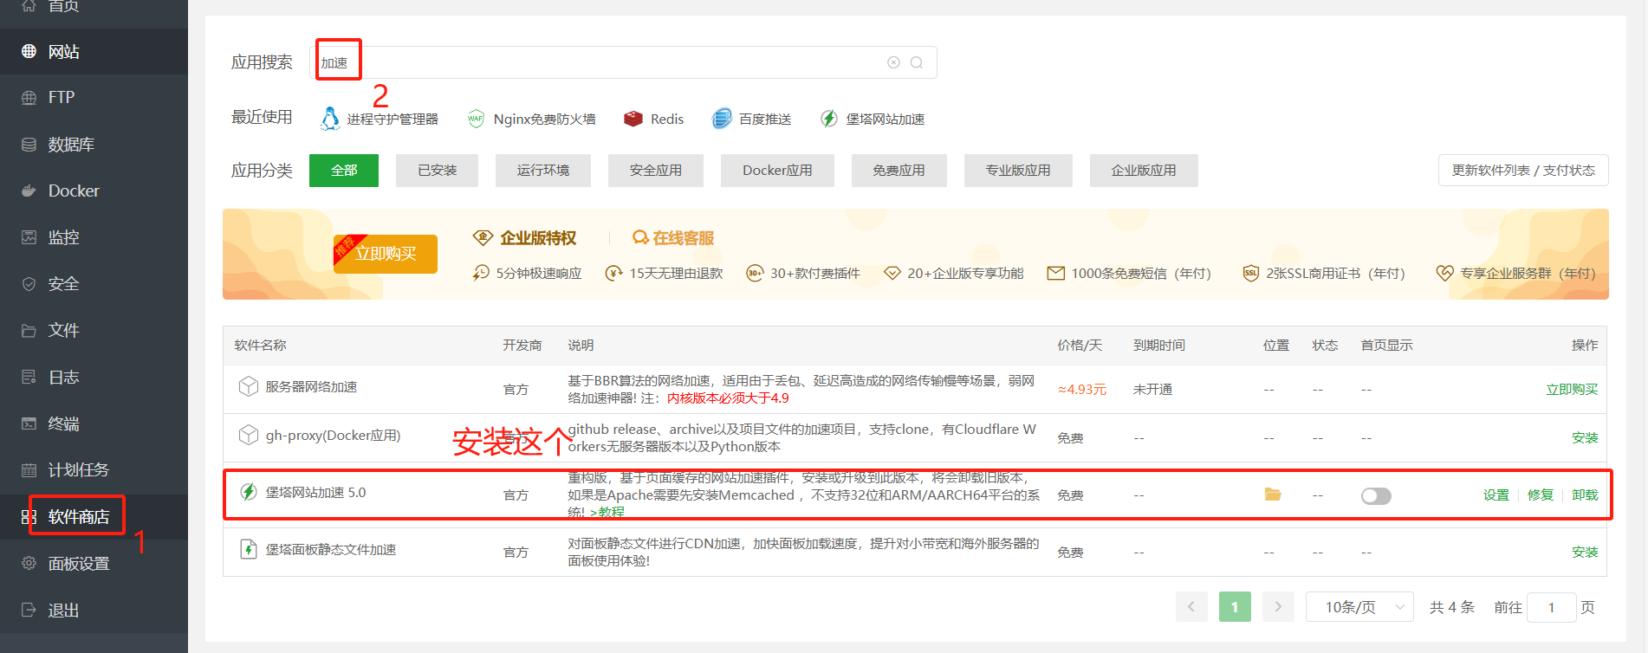Open the 网站 sidebar menu
The image size is (1648, 653).
pyautogui.click(x=94, y=51)
